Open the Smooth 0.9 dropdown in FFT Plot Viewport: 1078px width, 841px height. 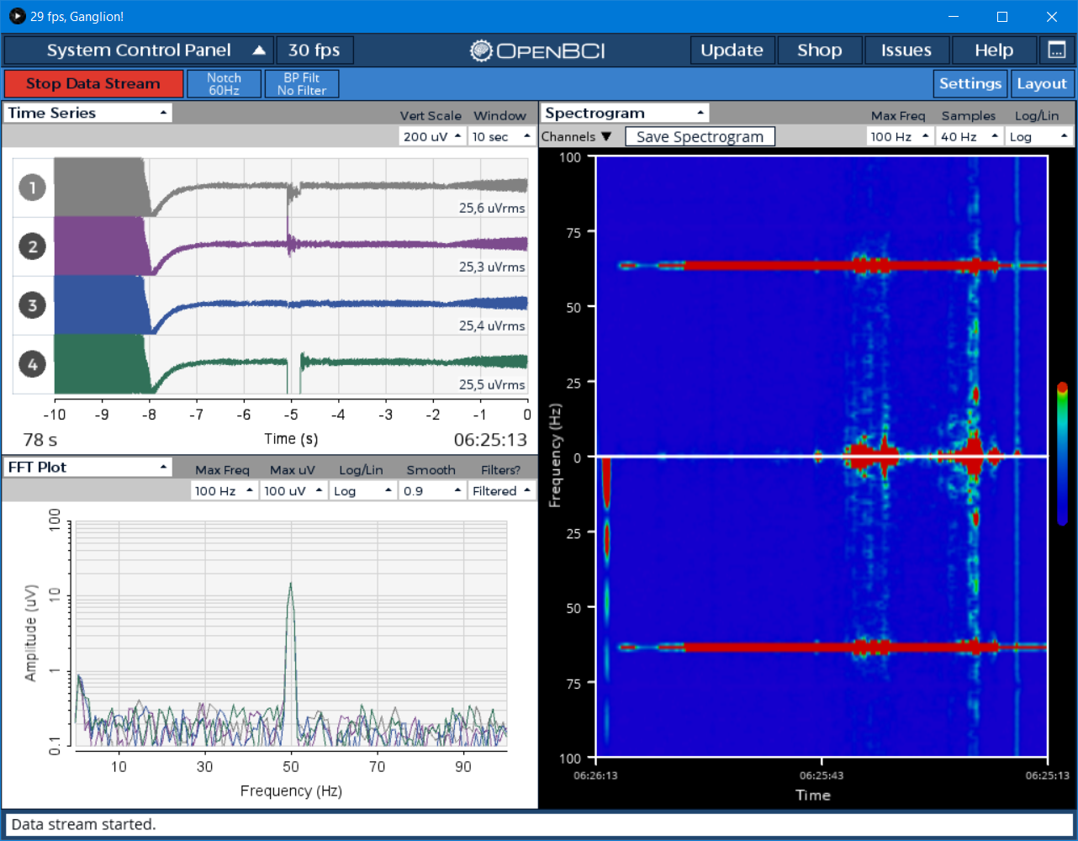pos(431,489)
